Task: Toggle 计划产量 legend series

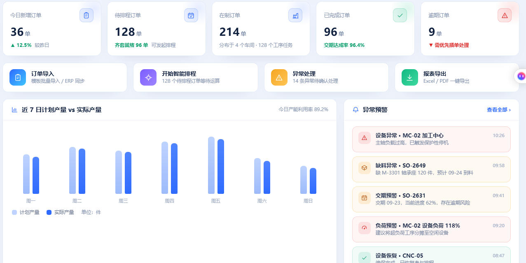Action: (x=26, y=212)
